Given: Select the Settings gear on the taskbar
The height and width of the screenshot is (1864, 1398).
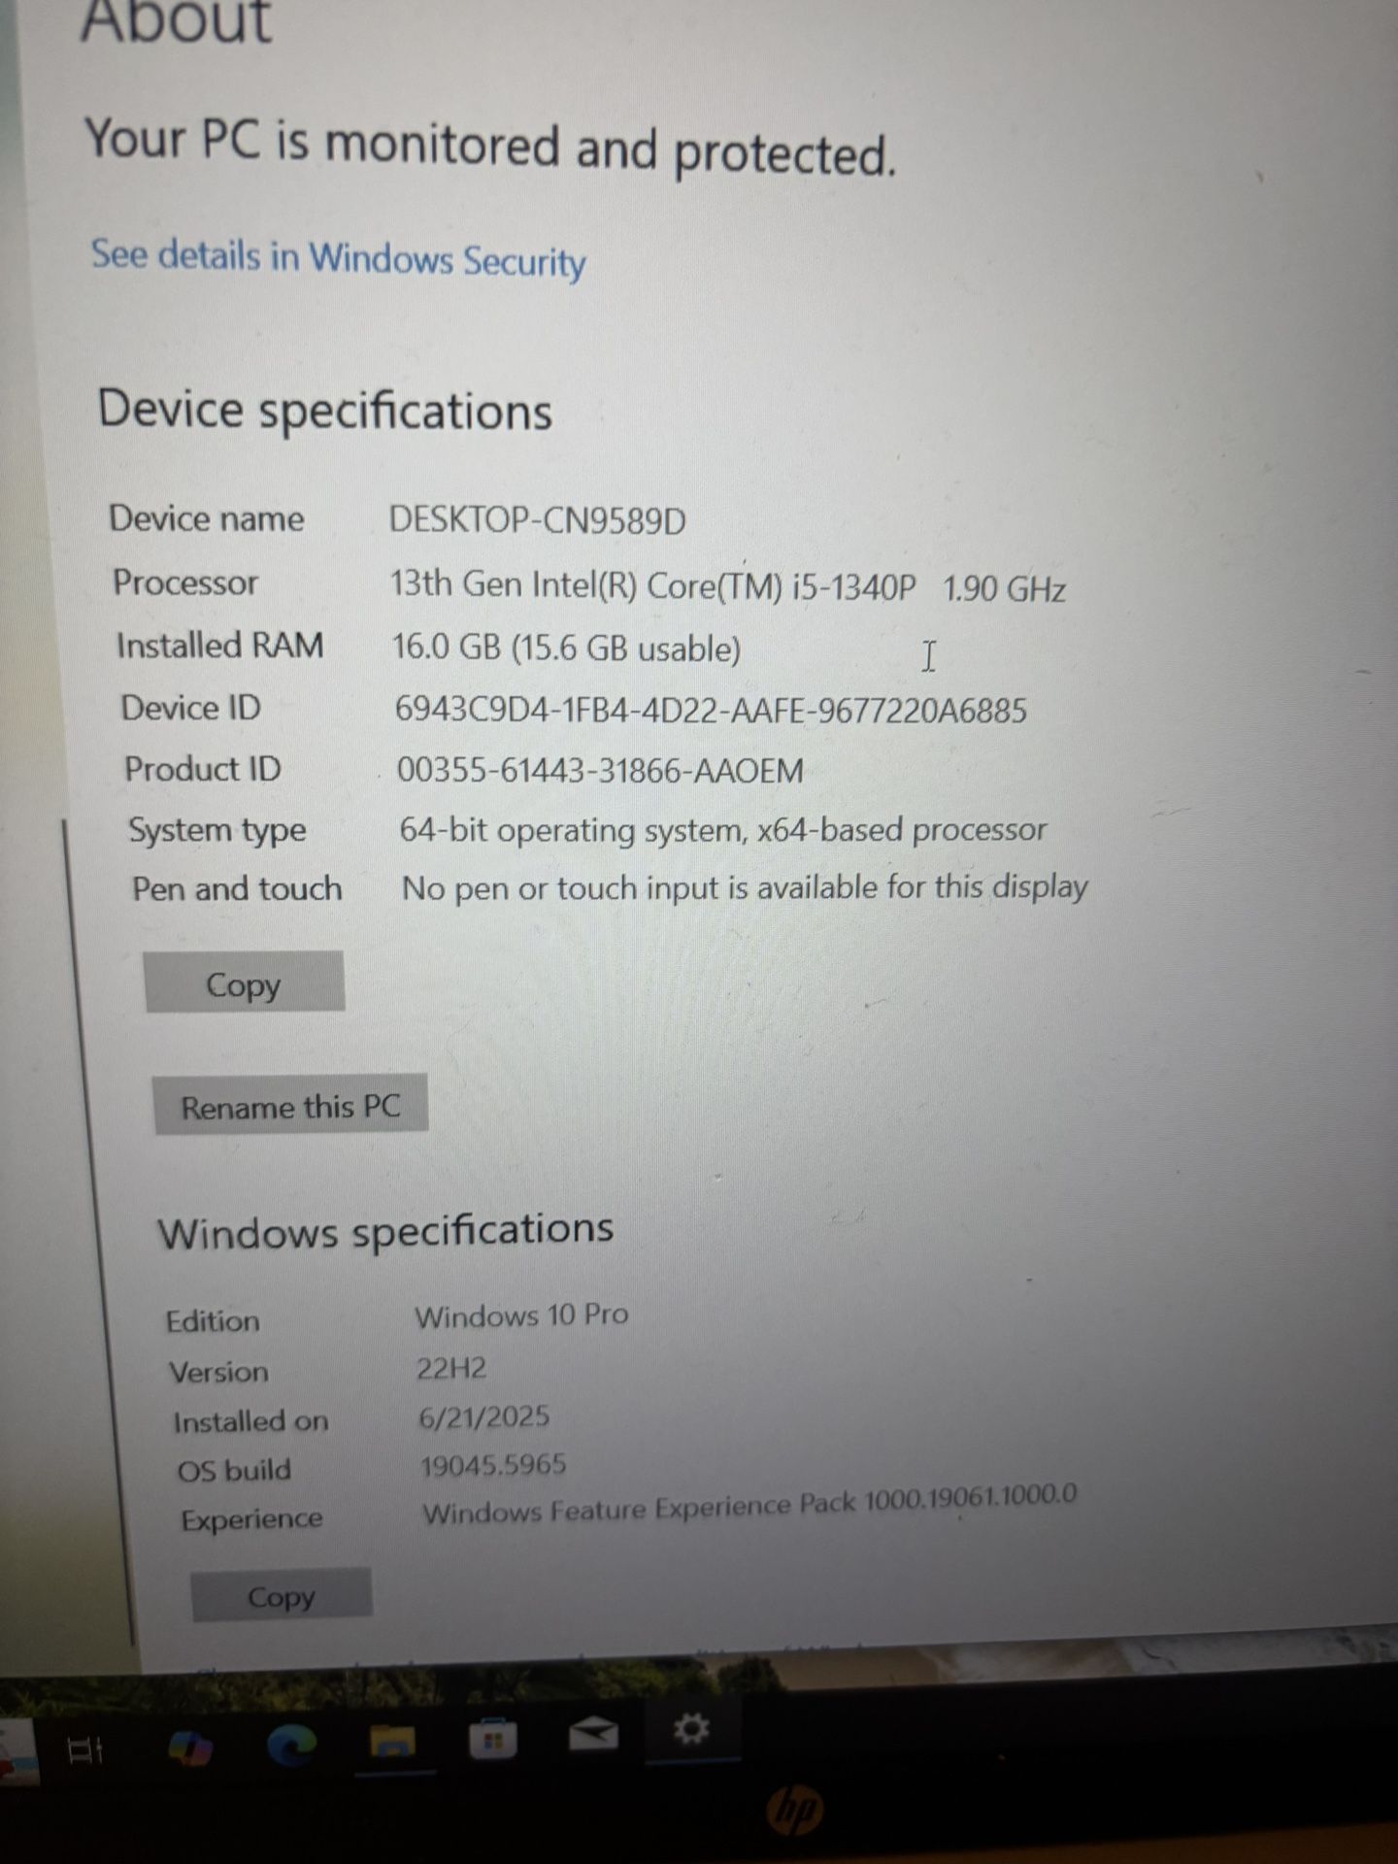Looking at the screenshot, I should (x=691, y=1729).
